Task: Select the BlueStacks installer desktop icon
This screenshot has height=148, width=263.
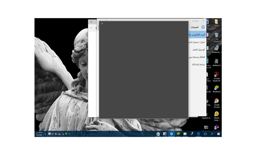Action: (217, 49)
